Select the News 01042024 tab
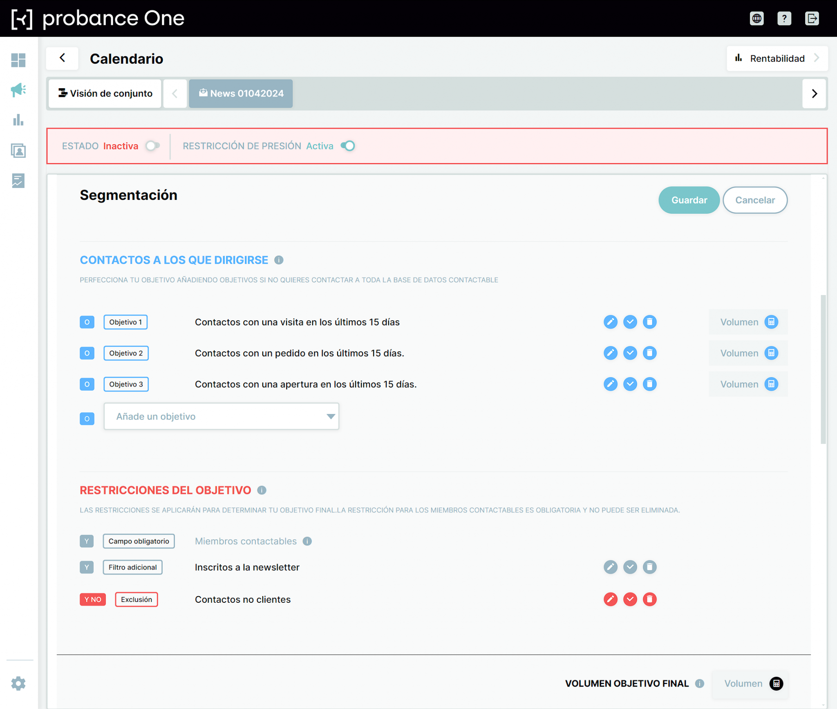 coord(241,94)
